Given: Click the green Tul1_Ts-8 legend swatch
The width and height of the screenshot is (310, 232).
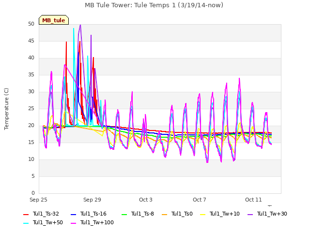Looking at the screenshot, I should (124, 215).
